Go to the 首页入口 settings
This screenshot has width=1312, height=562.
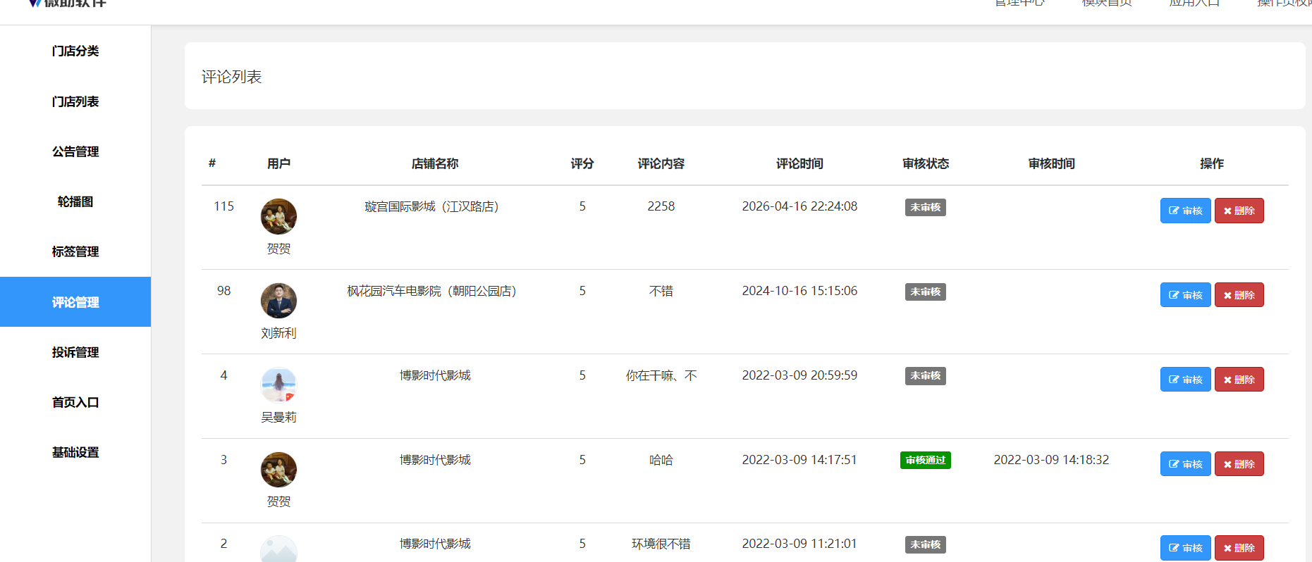tap(75, 402)
